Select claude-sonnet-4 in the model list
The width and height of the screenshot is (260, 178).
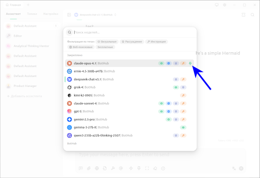pyautogui.click(x=86, y=103)
